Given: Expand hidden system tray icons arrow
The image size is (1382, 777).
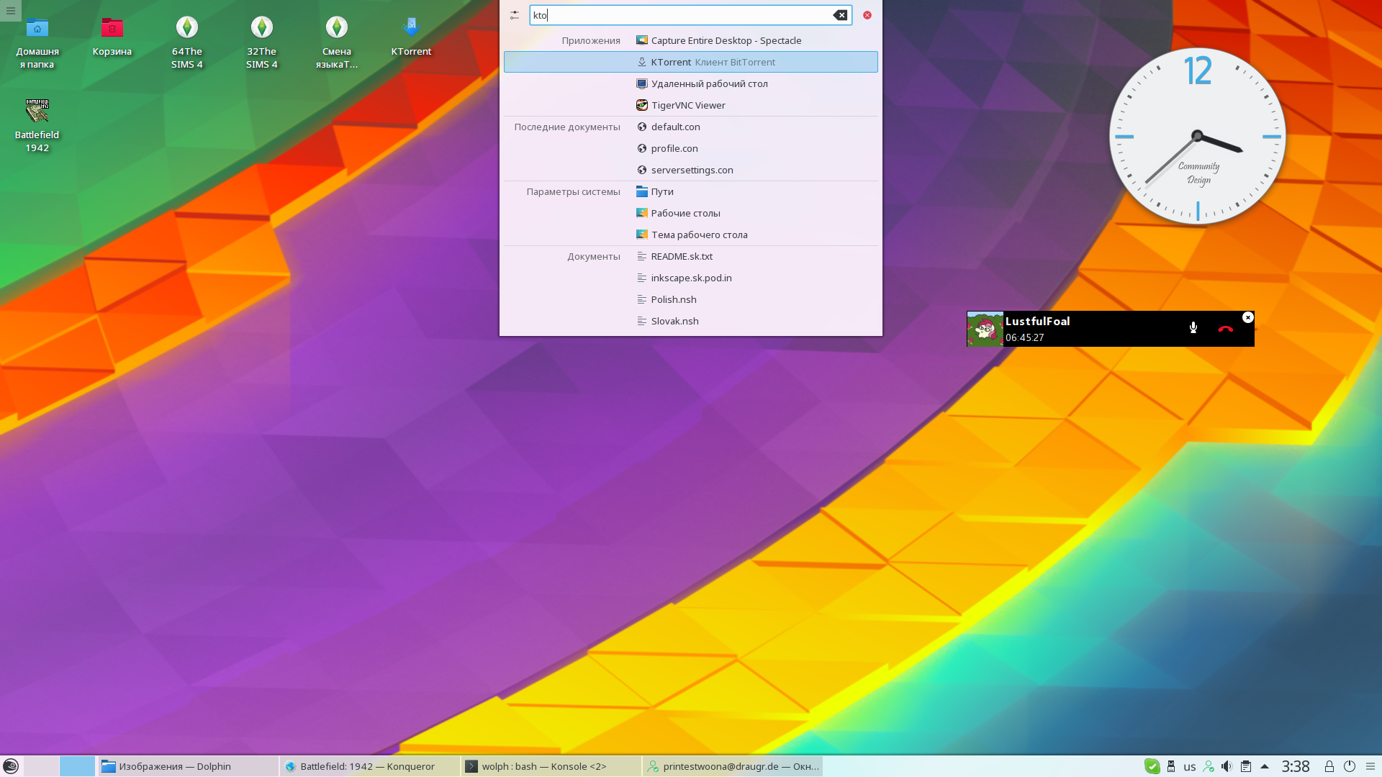Looking at the screenshot, I should pos(1265,766).
